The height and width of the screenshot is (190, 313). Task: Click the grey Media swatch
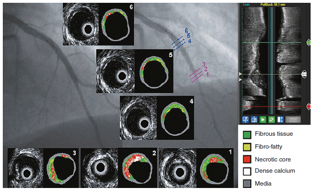tap(247, 184)
